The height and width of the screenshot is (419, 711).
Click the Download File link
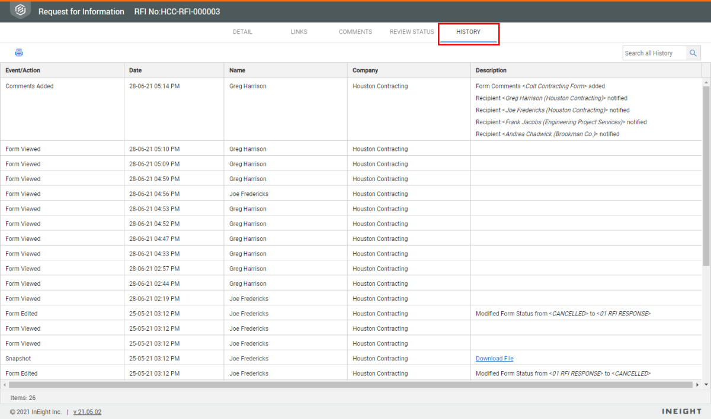(x=494, y=359)
